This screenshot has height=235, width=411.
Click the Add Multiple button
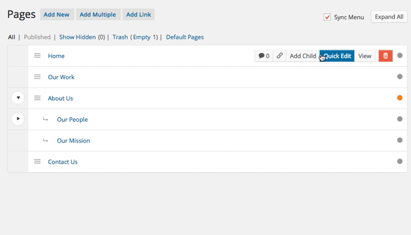[98, 15]
